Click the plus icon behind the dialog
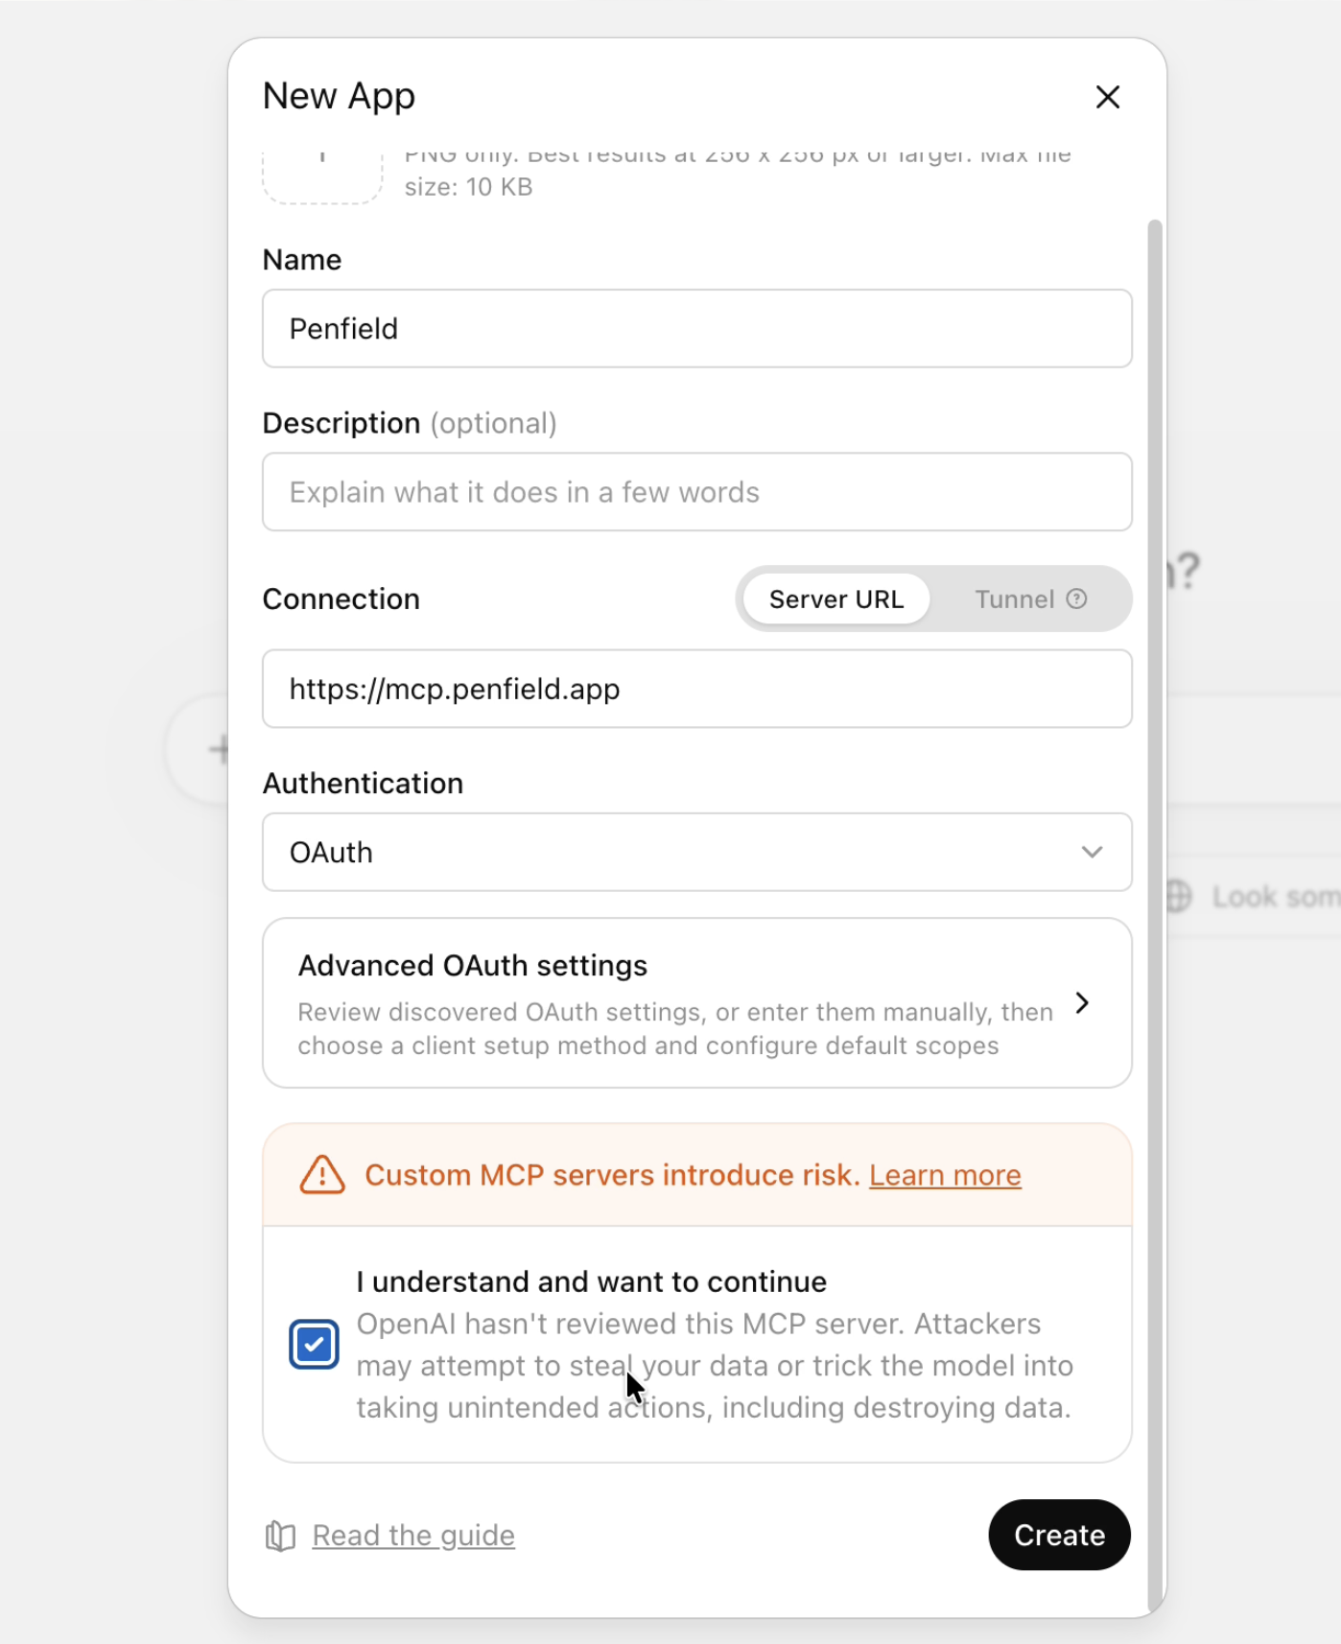Screen dimensions: 1341x1644 tap(220, 749)
